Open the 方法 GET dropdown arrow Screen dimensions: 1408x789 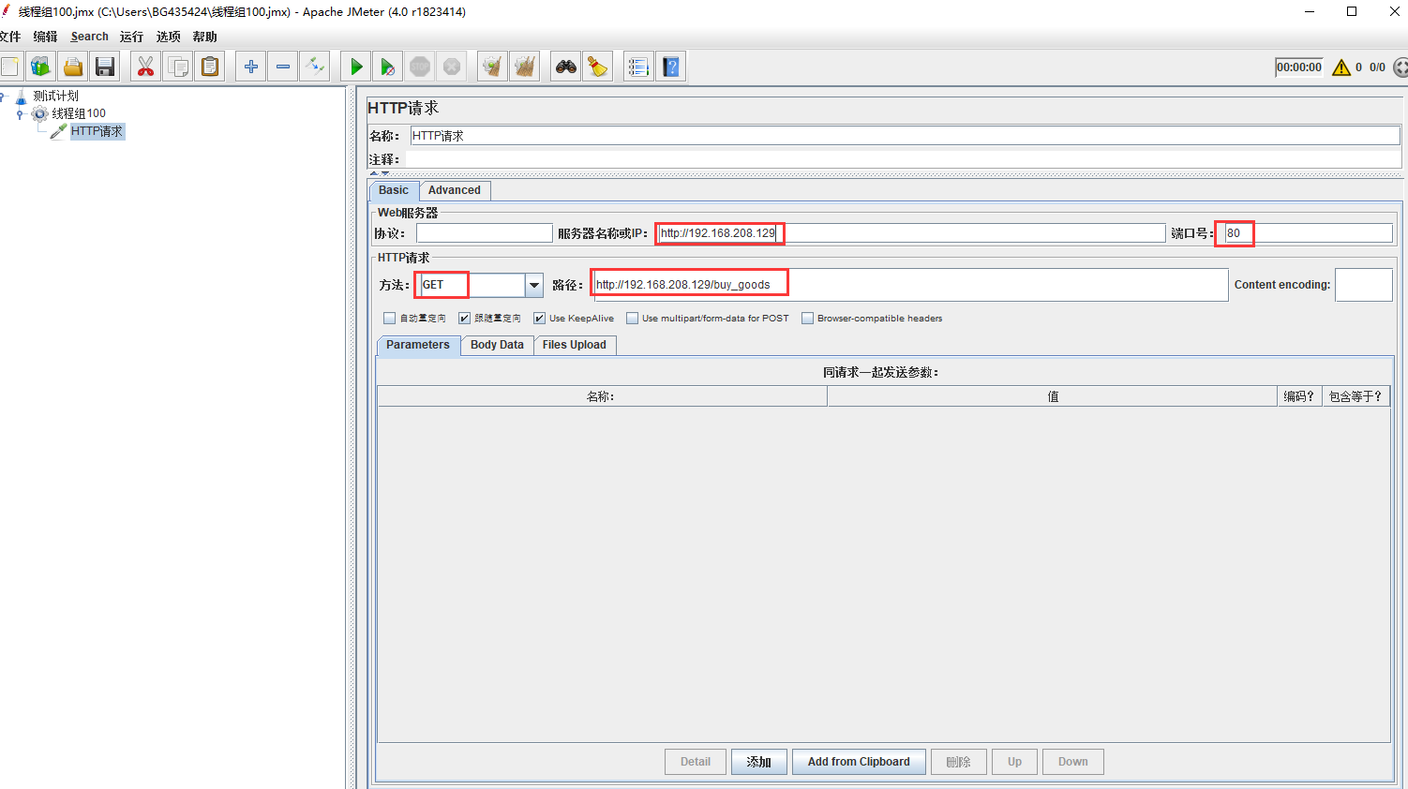[x=534, y=285]
